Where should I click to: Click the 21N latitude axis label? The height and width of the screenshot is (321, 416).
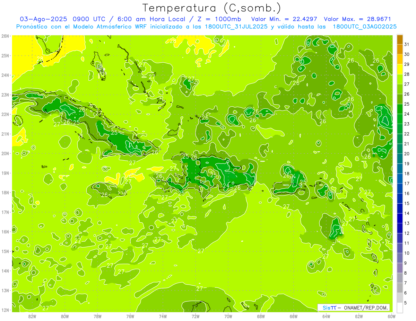coord(5,134)
